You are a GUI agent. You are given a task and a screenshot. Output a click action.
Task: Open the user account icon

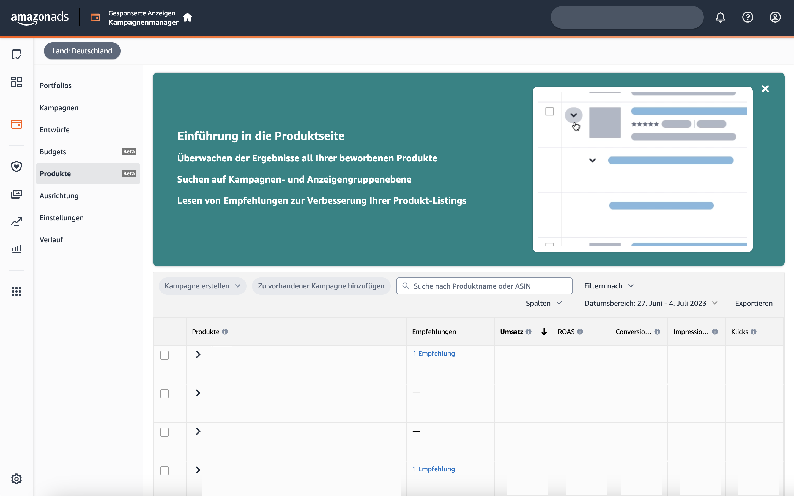point(775,17)
